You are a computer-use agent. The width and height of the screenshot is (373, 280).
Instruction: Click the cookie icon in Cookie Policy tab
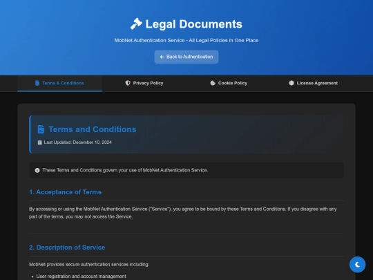[x=213, y=83]
